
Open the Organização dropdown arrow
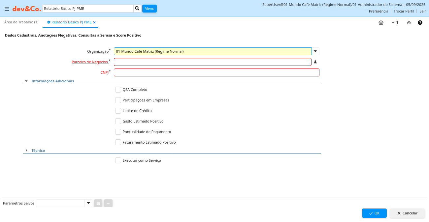tap(315, 51)
